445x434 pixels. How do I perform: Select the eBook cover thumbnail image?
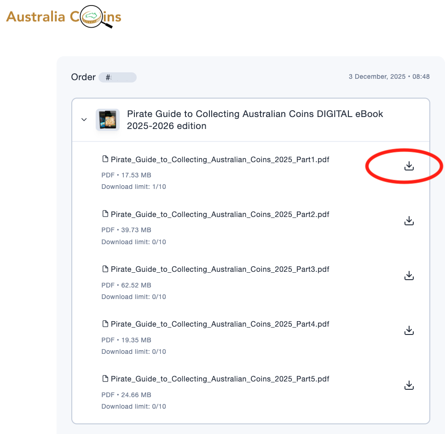coord(107,119)
